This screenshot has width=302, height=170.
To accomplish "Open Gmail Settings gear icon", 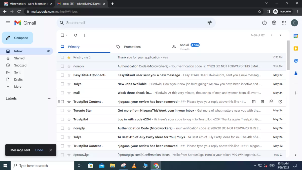I will coord(274,23).
